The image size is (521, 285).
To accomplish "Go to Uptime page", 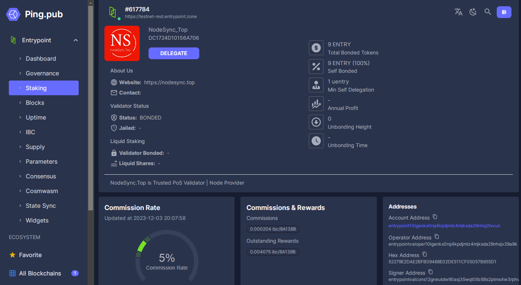I will (x=36, y=117).
